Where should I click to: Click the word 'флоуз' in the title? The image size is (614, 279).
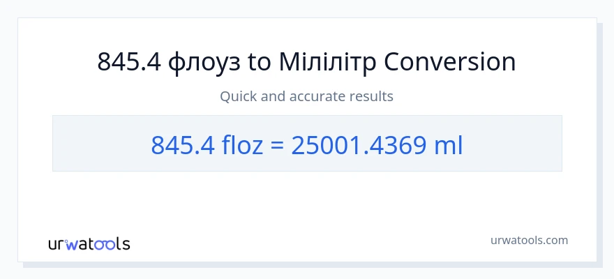point(203,62)
